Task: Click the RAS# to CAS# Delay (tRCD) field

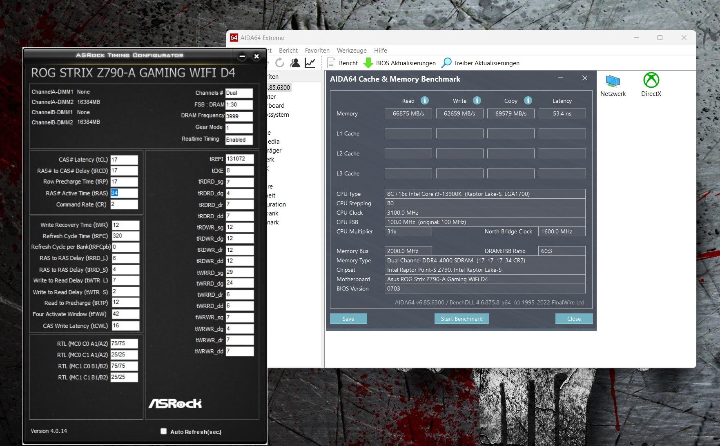Action: (124, 171)
